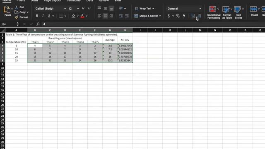Click the fx insert function icon
The image size is (265, 149).
tap(38, 24)
